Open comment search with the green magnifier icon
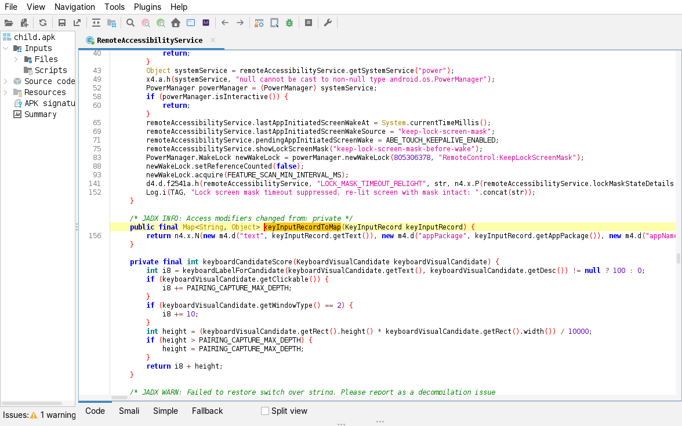682x426 pixels. click(161, 23)
